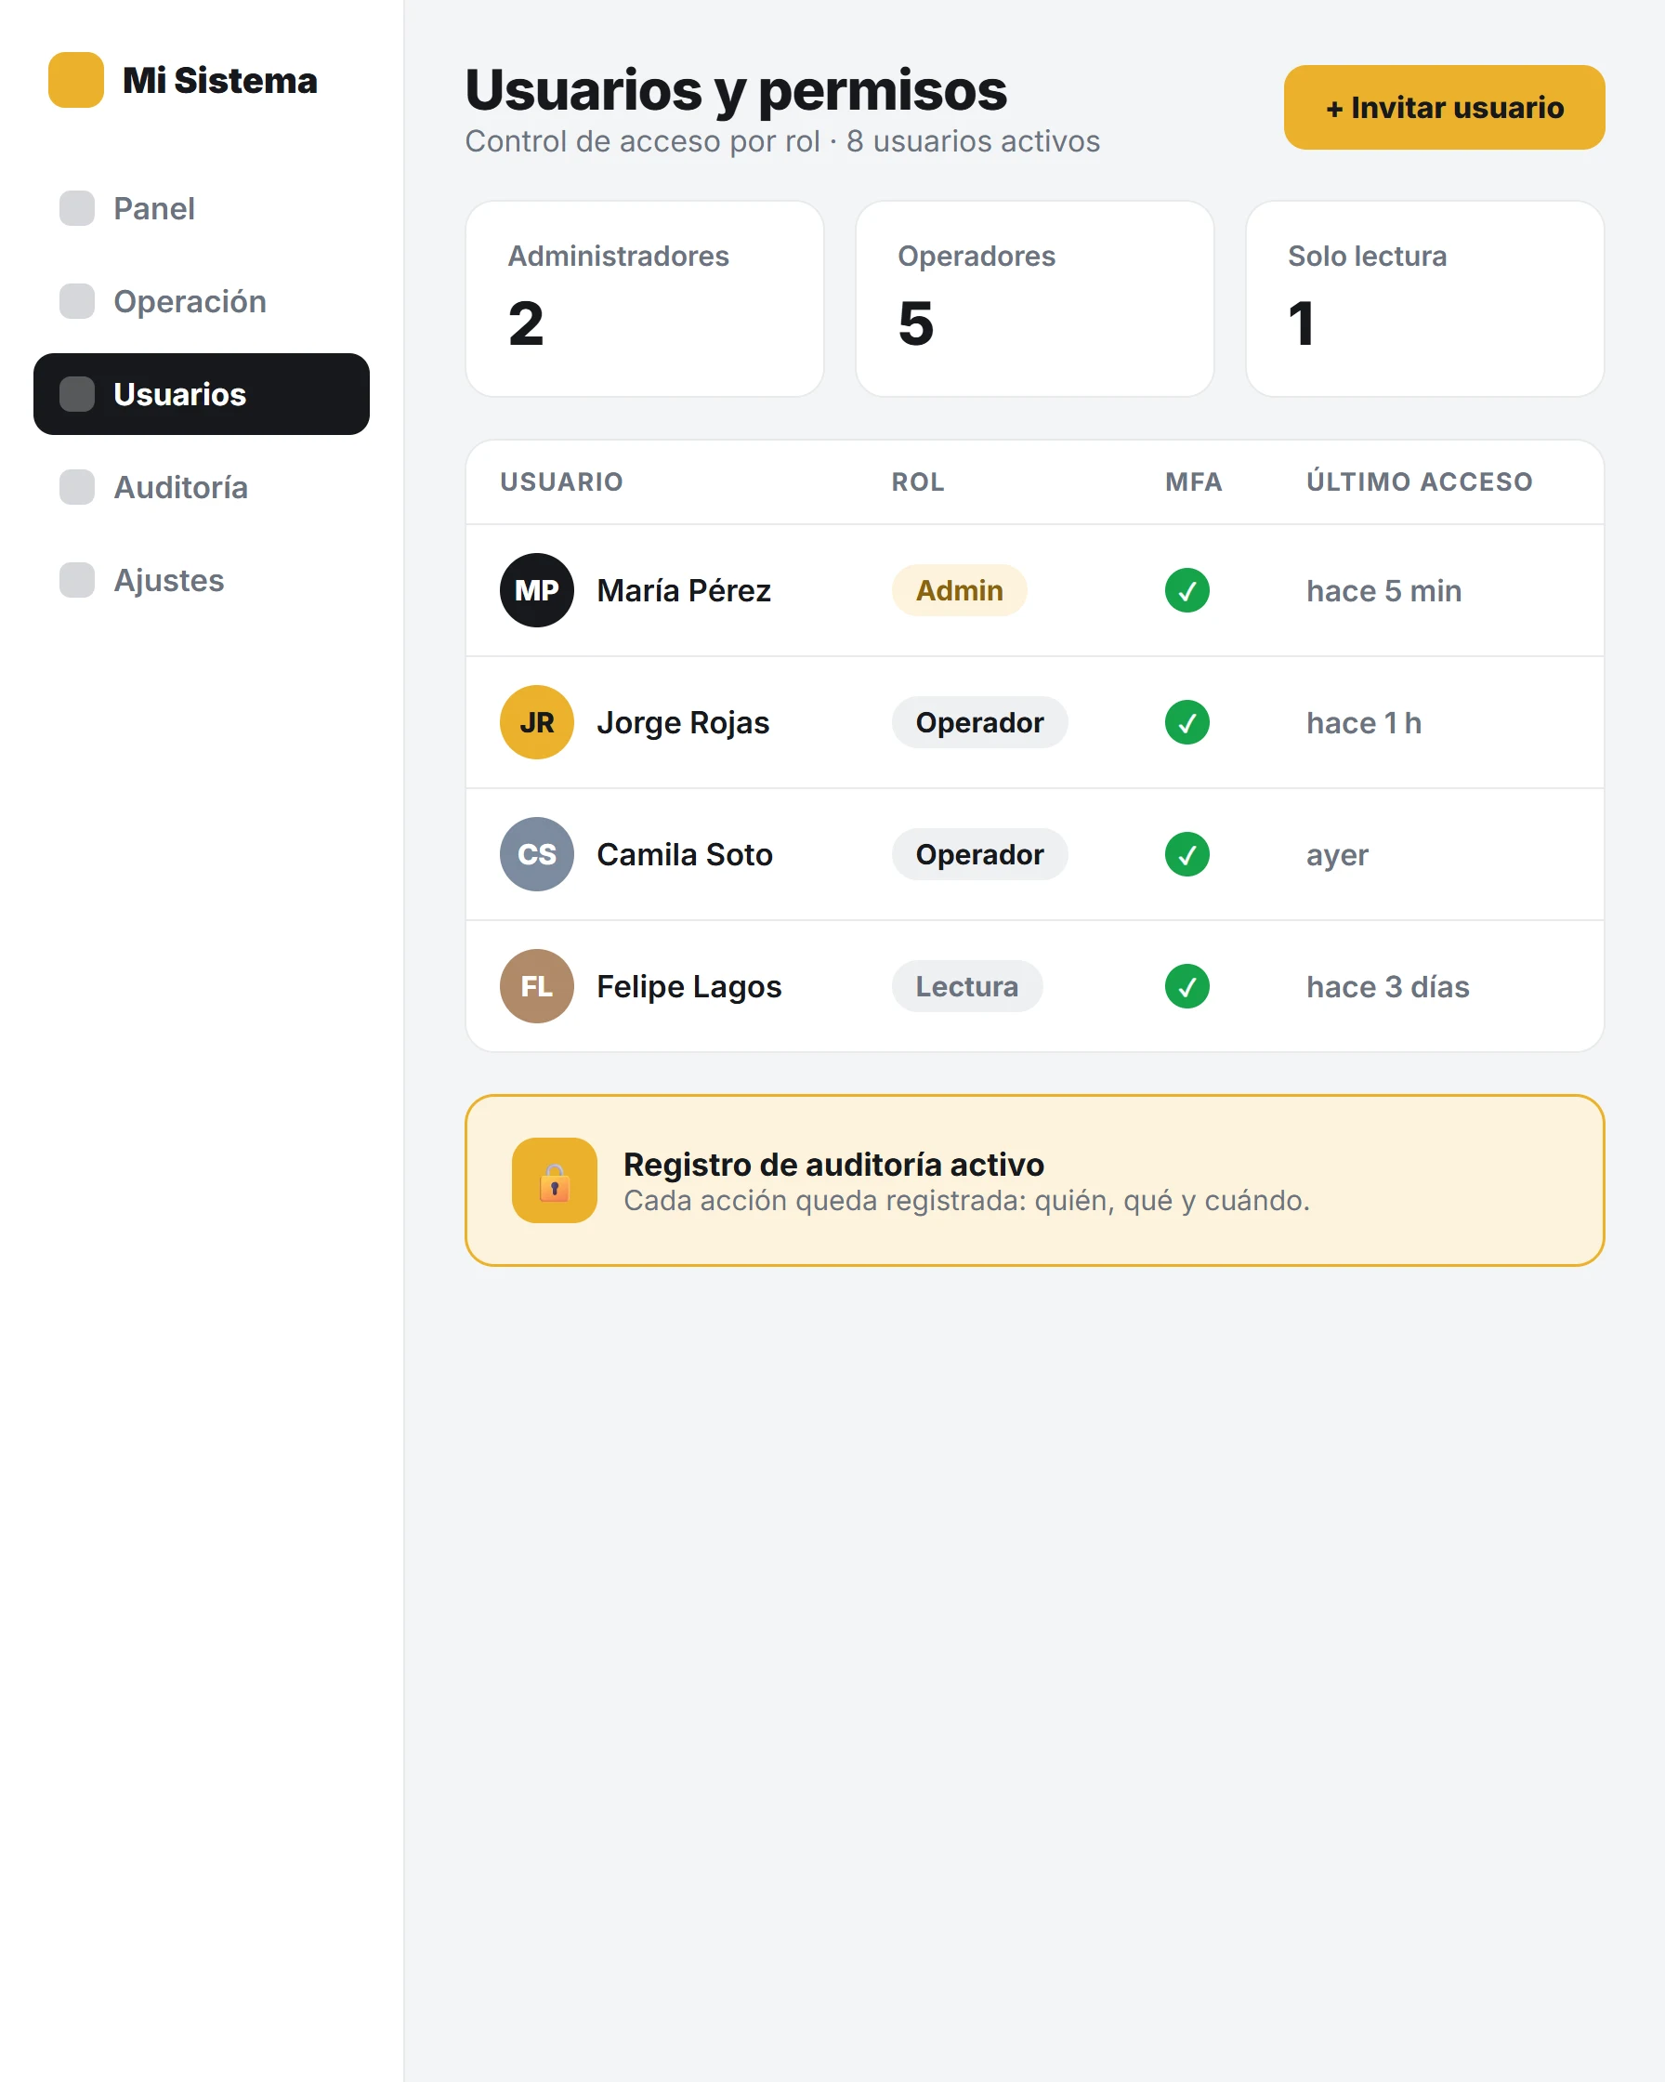Image resolution: width=1665 pixels, height=2082 pixels.
Task: Select the Usuarios sidebar item
Action: tap(202, 394)
